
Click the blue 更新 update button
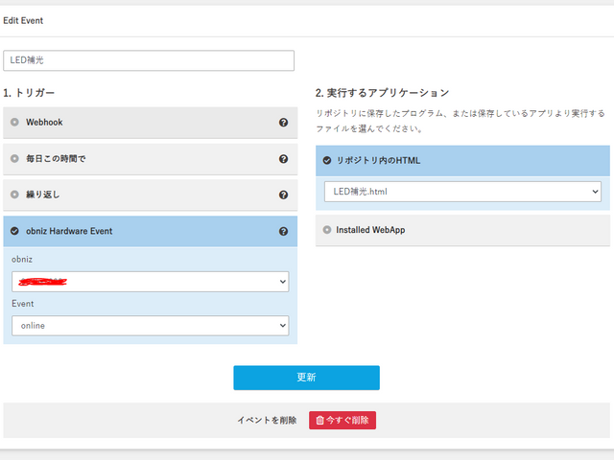pyautogui.click(x=306, y=378)
